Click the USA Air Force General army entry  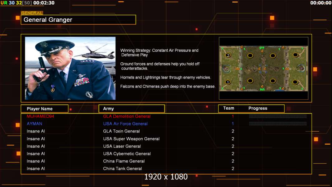(125, 124)
